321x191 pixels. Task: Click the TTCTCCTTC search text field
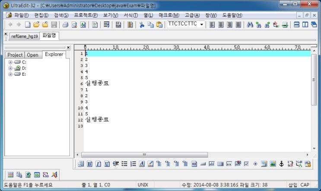tap(183, 24)
